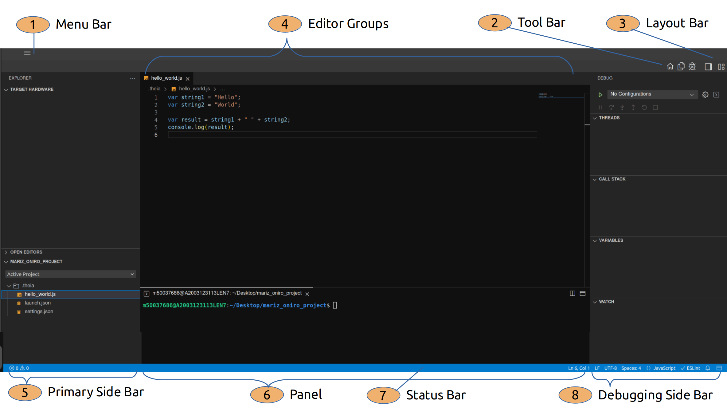Click the EXPLORER side bar title

pyautogui.click(x=20, y=78)
